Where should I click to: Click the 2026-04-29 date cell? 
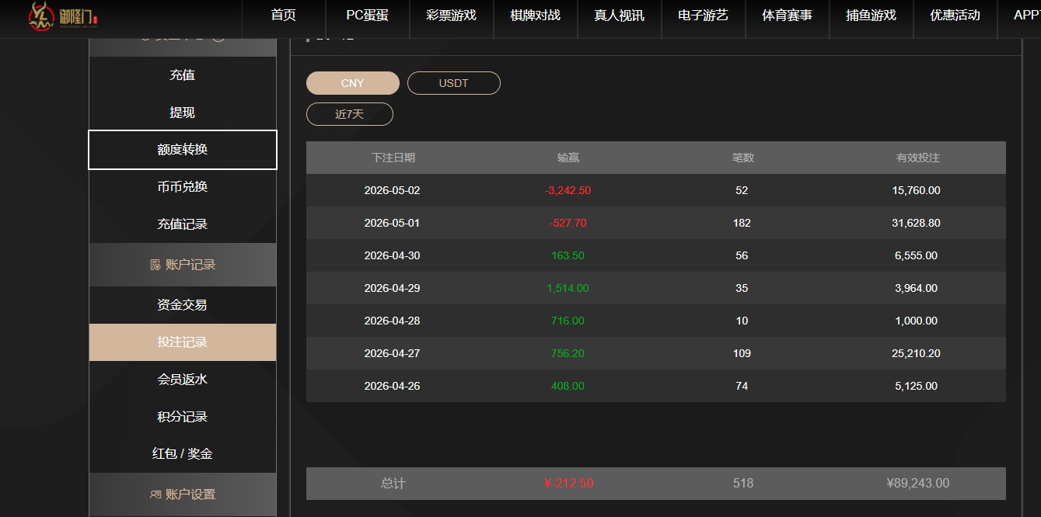[x=392, y=288]
